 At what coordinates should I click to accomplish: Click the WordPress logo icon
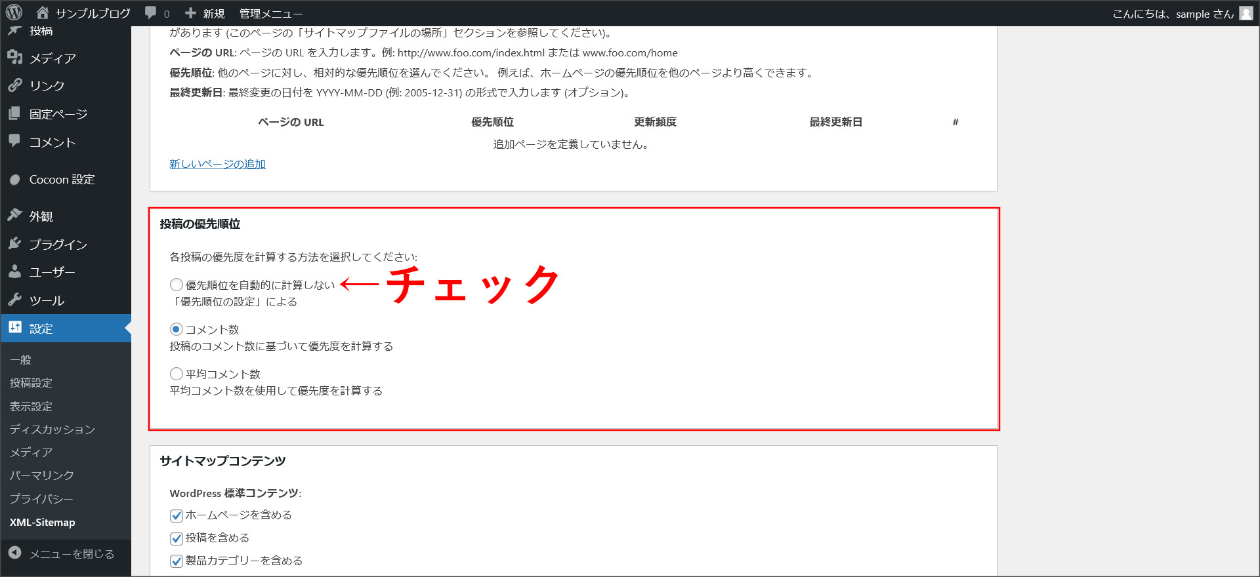point(14,12)
